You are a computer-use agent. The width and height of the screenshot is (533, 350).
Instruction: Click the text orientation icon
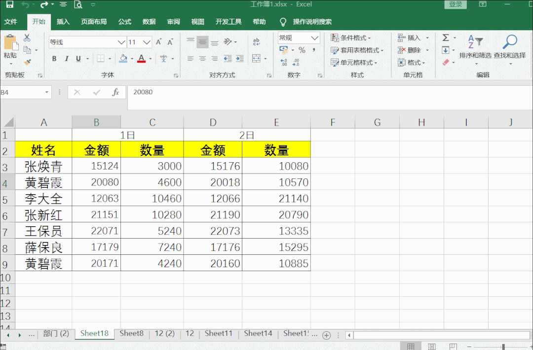pyautogui.click(x=228, y=42)
